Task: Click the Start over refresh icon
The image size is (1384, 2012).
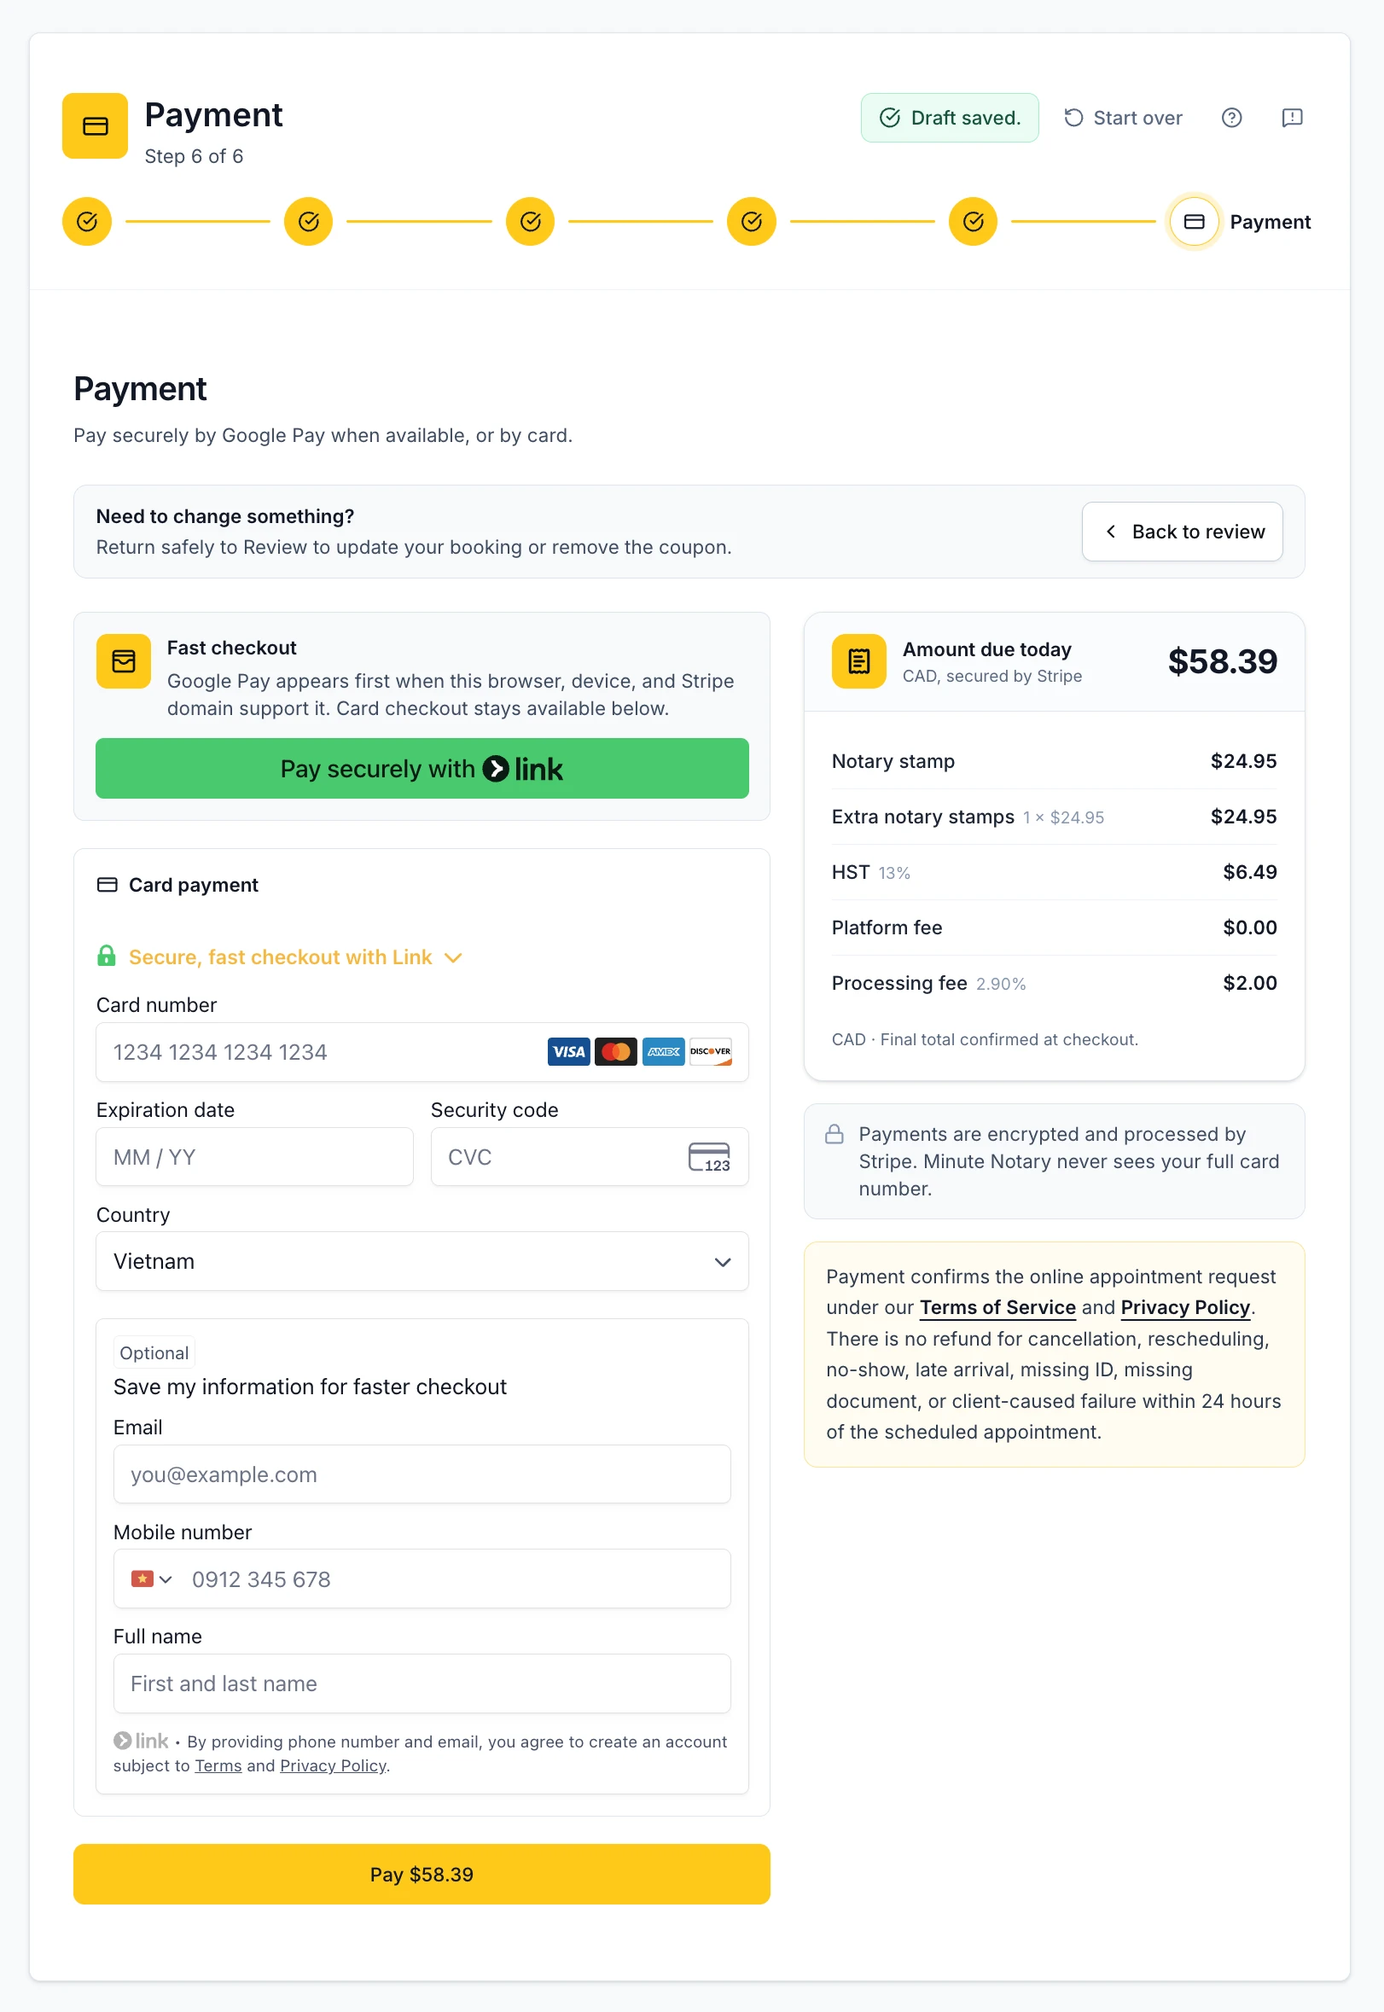Action: 1073,118
